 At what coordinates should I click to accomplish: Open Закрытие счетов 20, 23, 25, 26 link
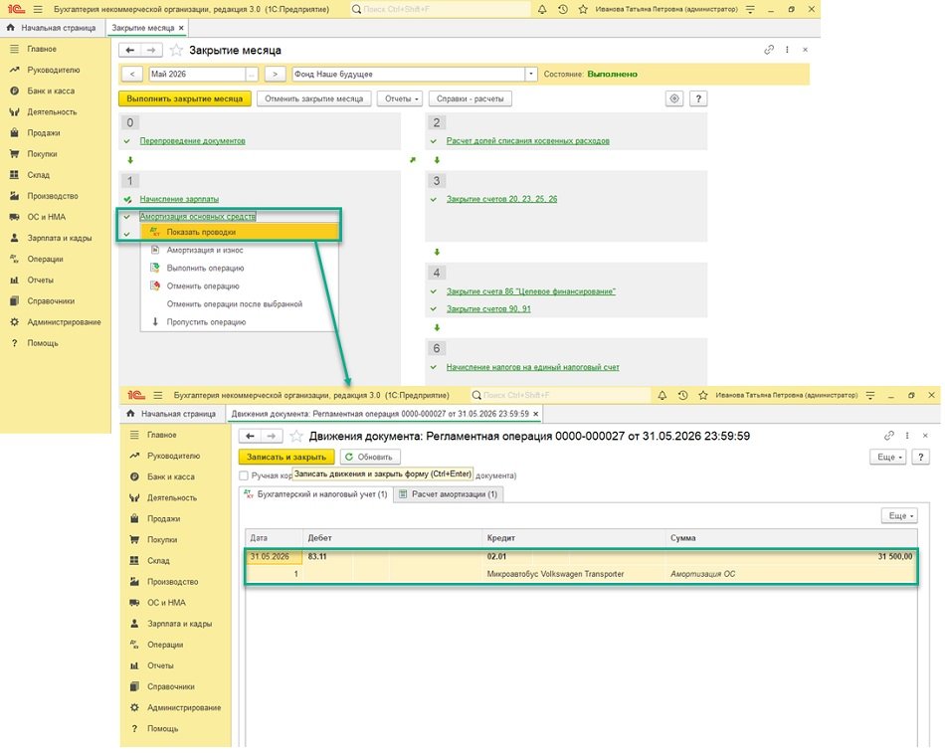pos(501,199)
